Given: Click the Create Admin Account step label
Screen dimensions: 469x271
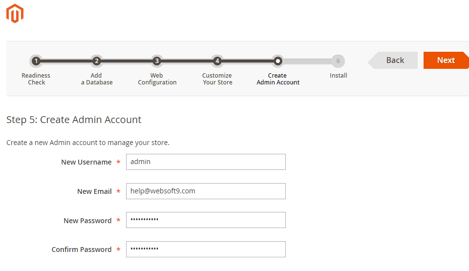Looking at the screenshot, I should (x=277, y=79).
